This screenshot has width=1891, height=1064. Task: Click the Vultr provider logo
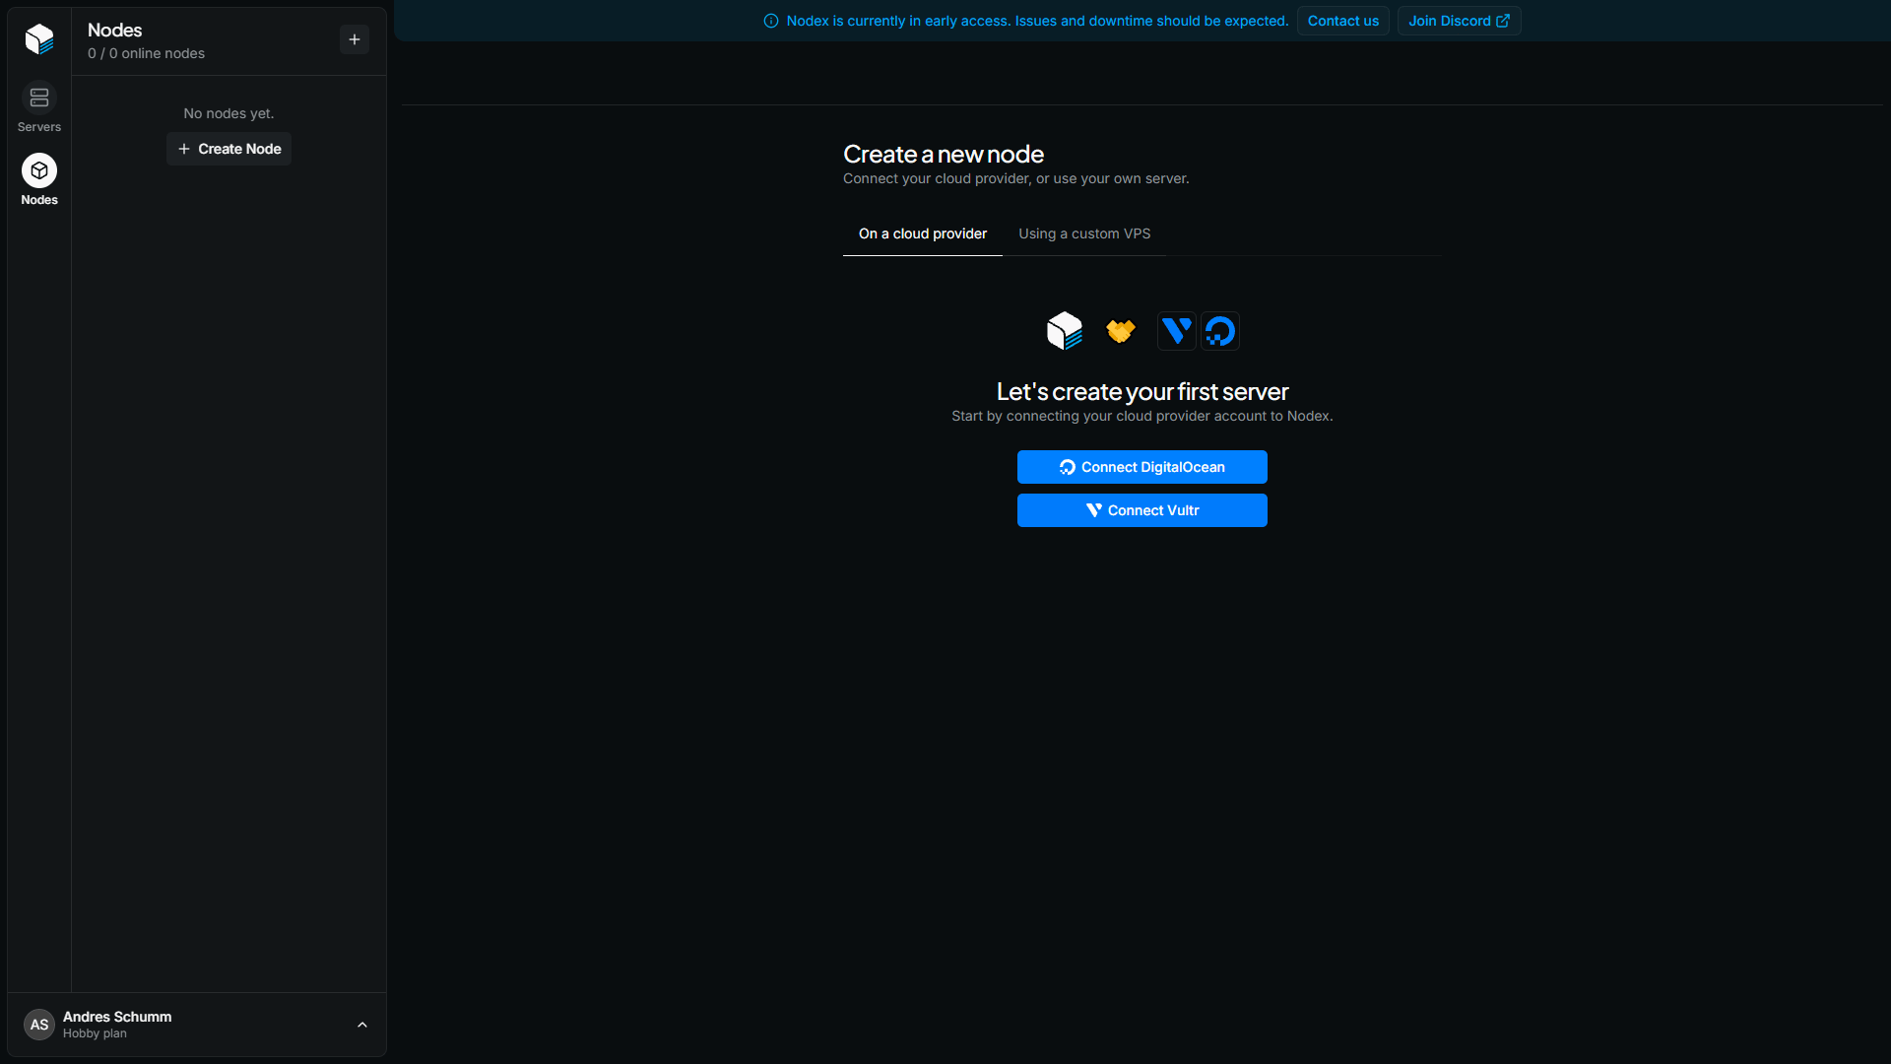[1177, 331]
